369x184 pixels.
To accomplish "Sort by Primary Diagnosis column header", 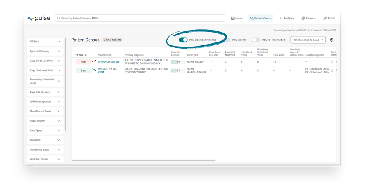I will click(x=134, y=55).
